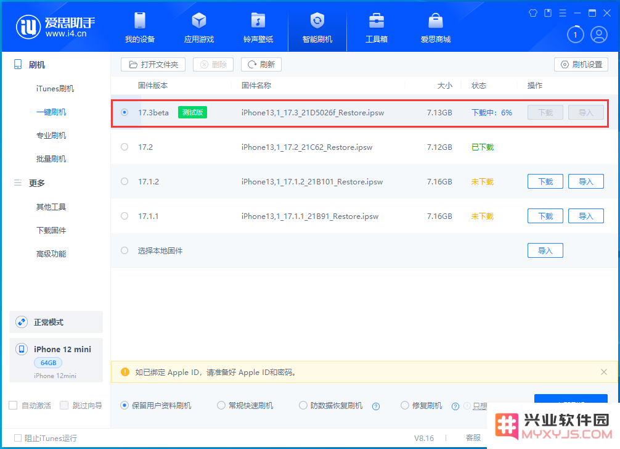The image size is (620, 449).
Task: Select 批量刷机 in the sidebar
Action: pyautogui.click(x=51, y=159)
